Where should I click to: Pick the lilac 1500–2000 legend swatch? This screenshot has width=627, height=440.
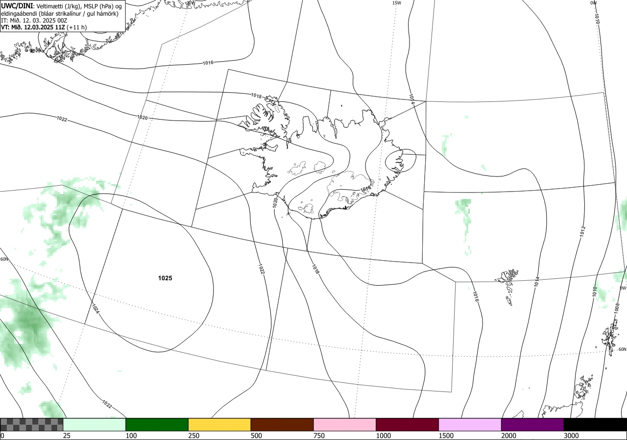[x=470, y=424]
